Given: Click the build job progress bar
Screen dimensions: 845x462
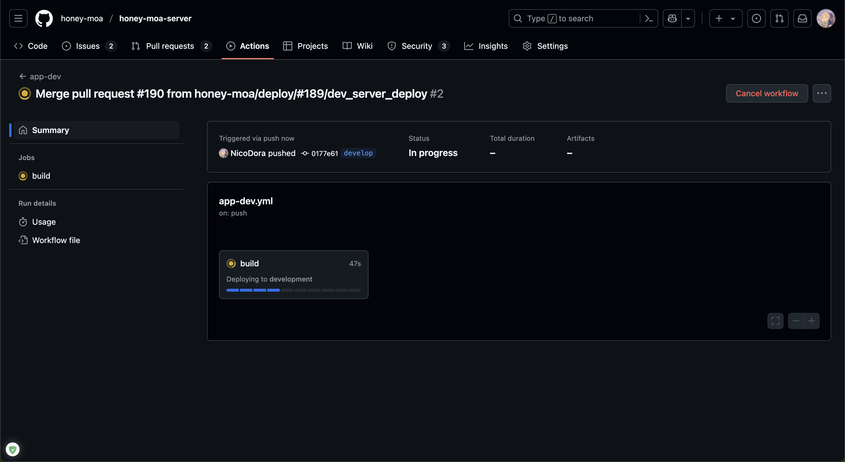Looking at the screenshot, I should pyautogui.click(x=293, y=290).
